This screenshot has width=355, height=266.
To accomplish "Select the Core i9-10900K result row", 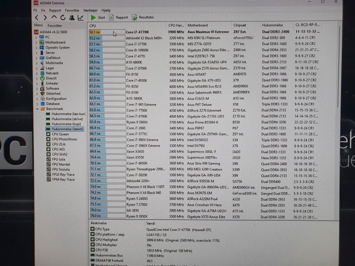I will [204, 50].
